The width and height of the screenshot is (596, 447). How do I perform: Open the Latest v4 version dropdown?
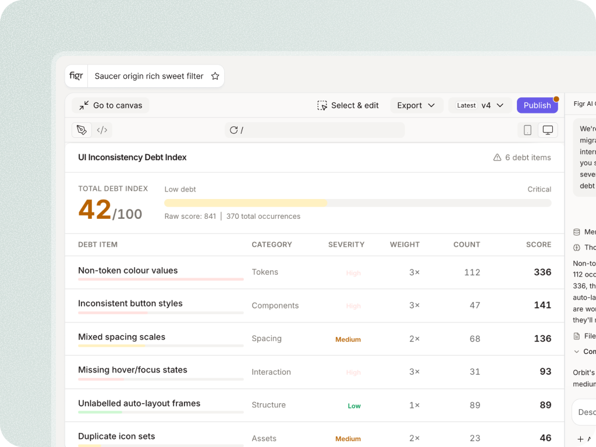(x=480, y=105)
